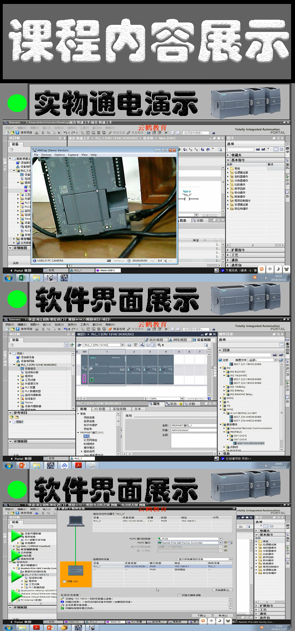Screen dimensions: 295x631
Task: Click the Baidu cloud icon in second taskbar
Action: [x=65, y=466]
